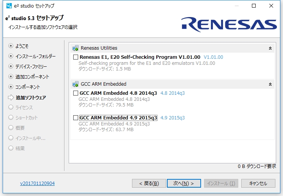This screenshot has height=196, width=283.
Task: Open the v201701120904 version link
Action: 37,183
